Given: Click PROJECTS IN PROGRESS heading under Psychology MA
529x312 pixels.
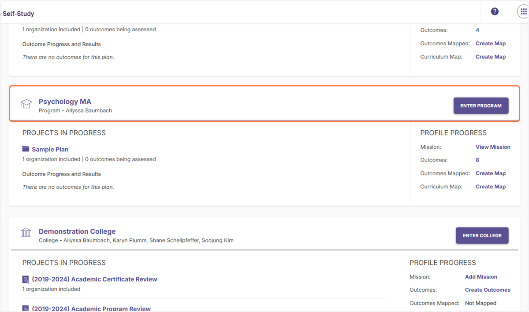Looking at the screenshot, I should (x=64, y=133).
